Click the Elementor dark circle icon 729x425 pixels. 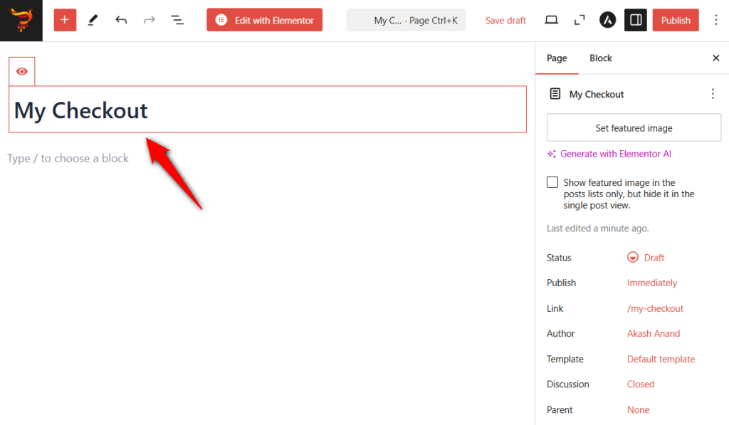(x=607, y=19)
